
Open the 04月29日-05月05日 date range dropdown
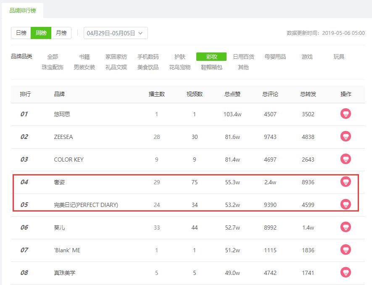(x=116, y=33)
